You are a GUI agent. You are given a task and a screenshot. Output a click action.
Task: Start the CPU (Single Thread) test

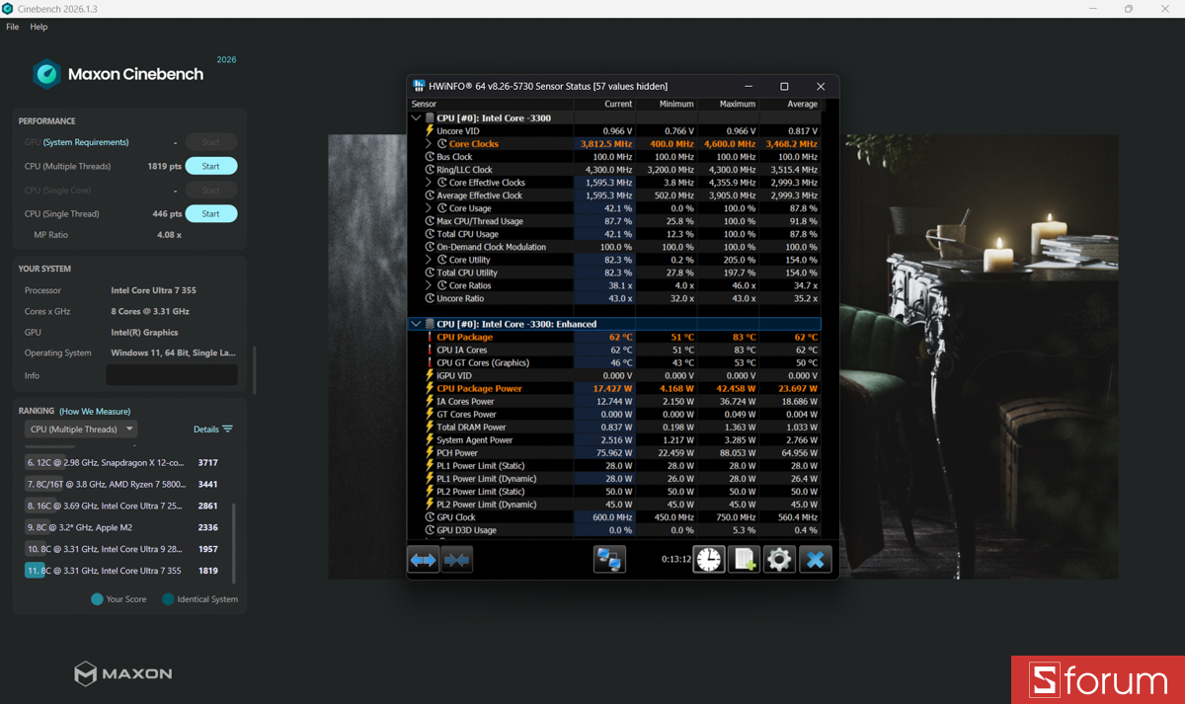point(211,213)
